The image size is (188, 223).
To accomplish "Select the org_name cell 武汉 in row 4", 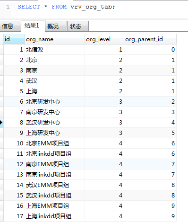I will coord(55,81).
